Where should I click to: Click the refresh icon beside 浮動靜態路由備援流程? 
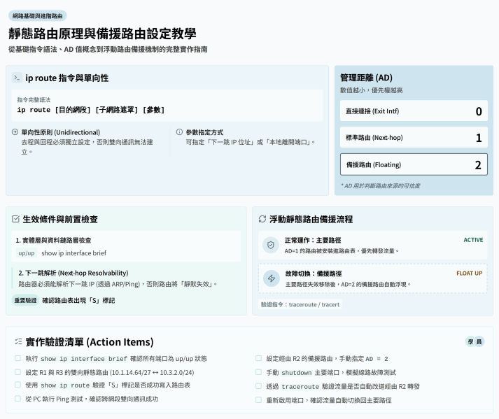tap(262, 219)
